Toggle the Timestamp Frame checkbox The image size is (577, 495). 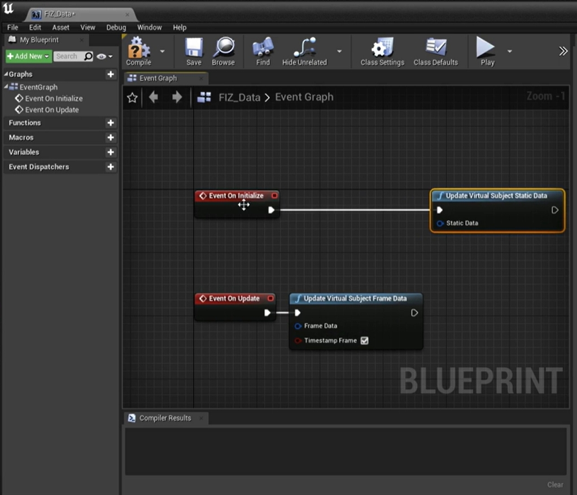[x=364, y=341]
